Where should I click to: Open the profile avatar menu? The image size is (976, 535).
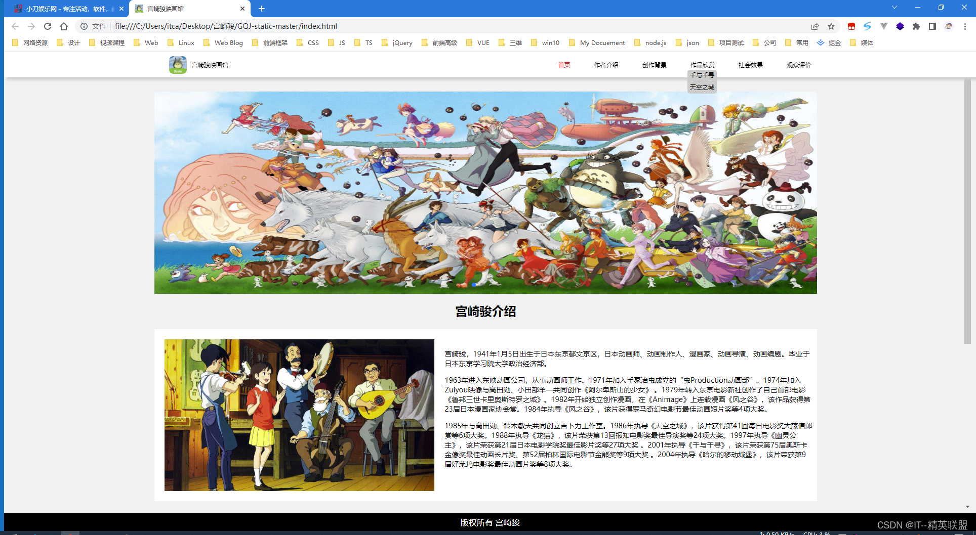point(949,26)
